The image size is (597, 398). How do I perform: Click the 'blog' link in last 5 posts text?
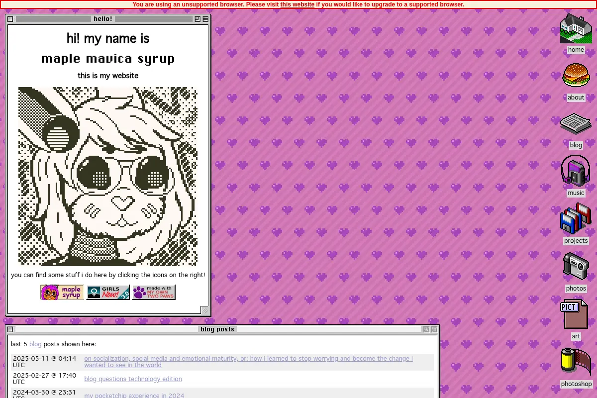click(35, 344)
